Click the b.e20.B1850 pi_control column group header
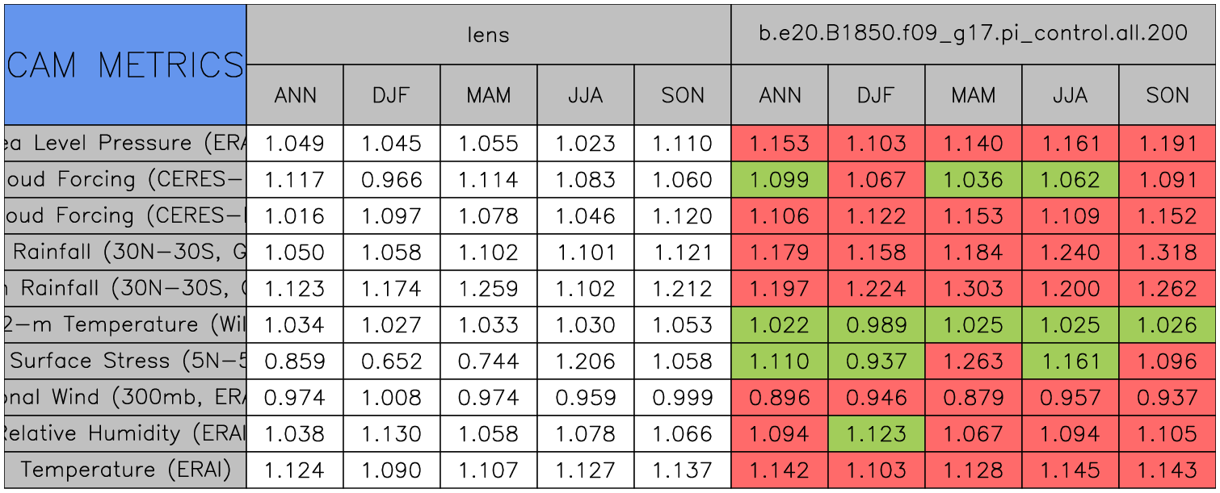This screenshot has height=493, width=1220. (x=973, y=34)
